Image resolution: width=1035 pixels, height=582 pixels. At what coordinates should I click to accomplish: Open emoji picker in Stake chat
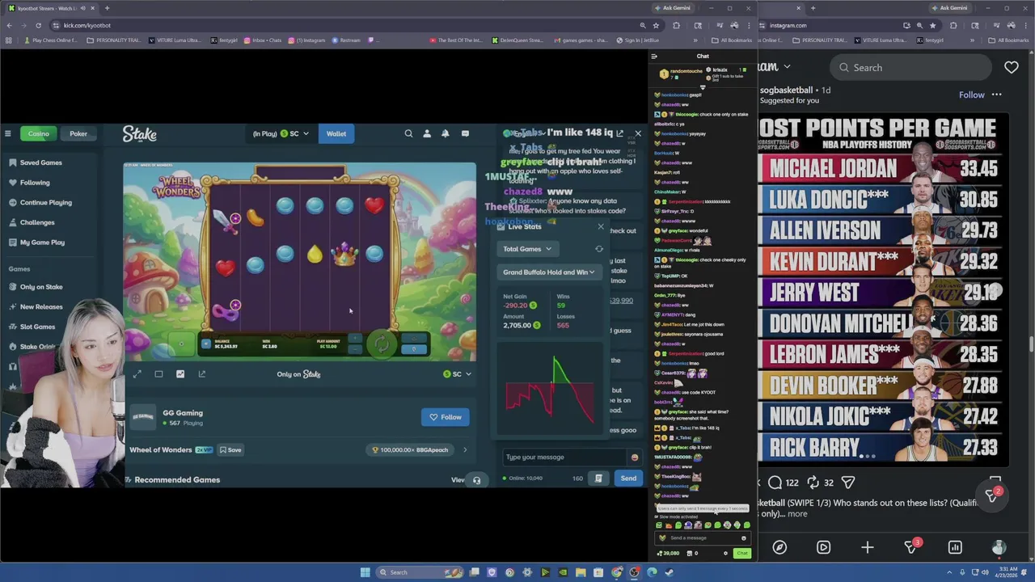pos(634,458)
